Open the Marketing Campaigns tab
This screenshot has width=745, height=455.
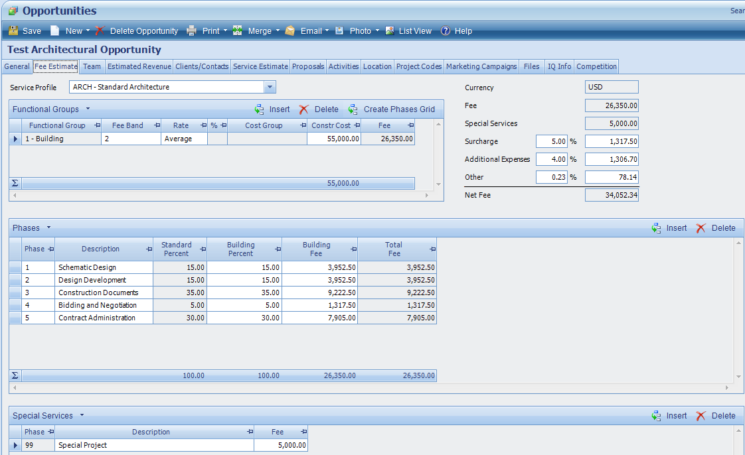tap(481, 66)
